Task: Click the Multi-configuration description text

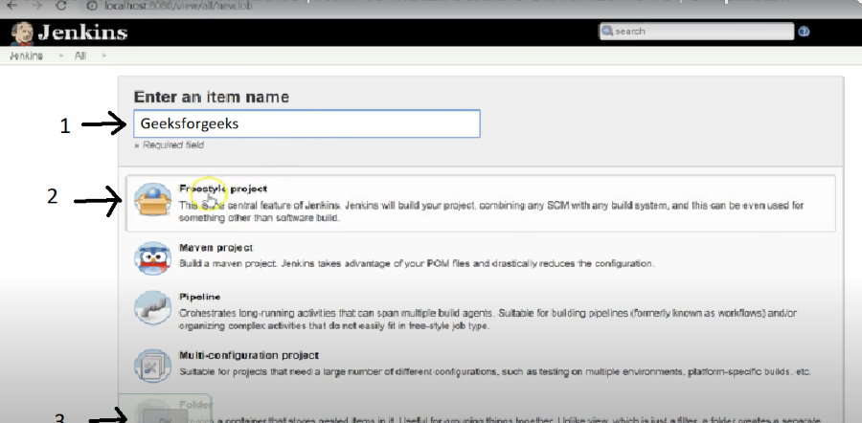Action: pos(495,372)
